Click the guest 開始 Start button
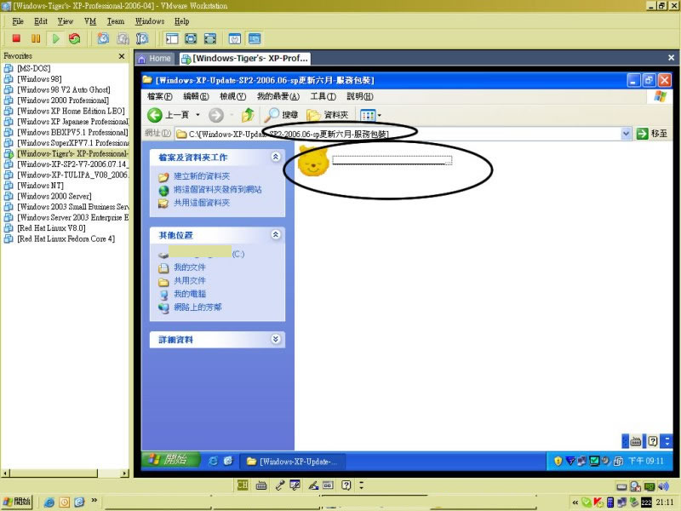This screenshot has height=511, width=681. (x=169, y=460)
